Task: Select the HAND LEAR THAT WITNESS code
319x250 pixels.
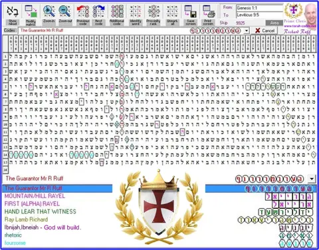Action: pyautogui.click(x=41, y=211)
